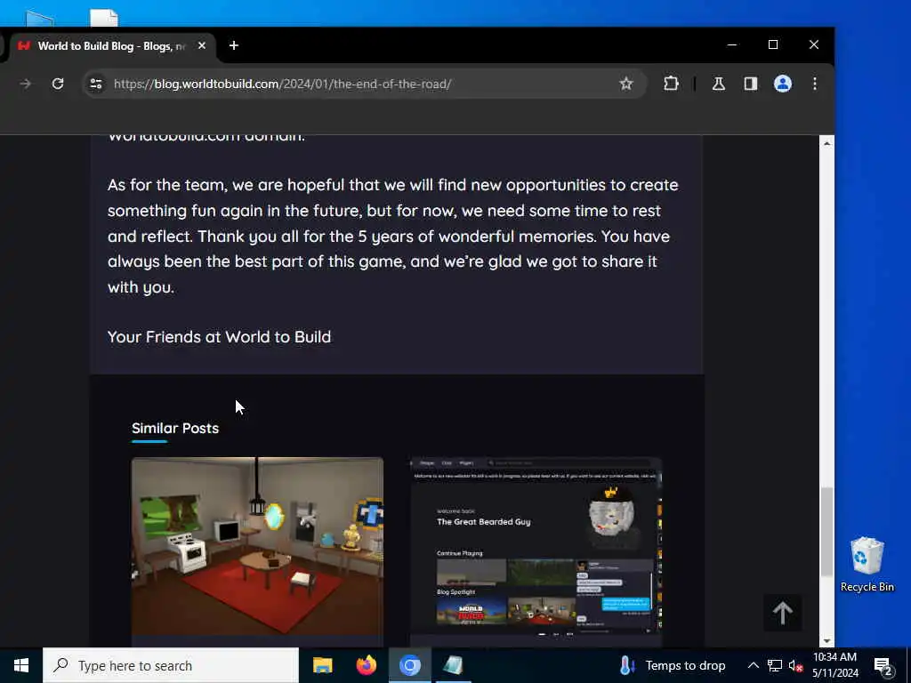Maximize the Chrome window
The height and width of the screenshot is (683, 911).
click(773, 44)
